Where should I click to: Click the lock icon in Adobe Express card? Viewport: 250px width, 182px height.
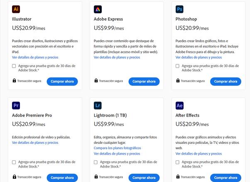[96, 81]
